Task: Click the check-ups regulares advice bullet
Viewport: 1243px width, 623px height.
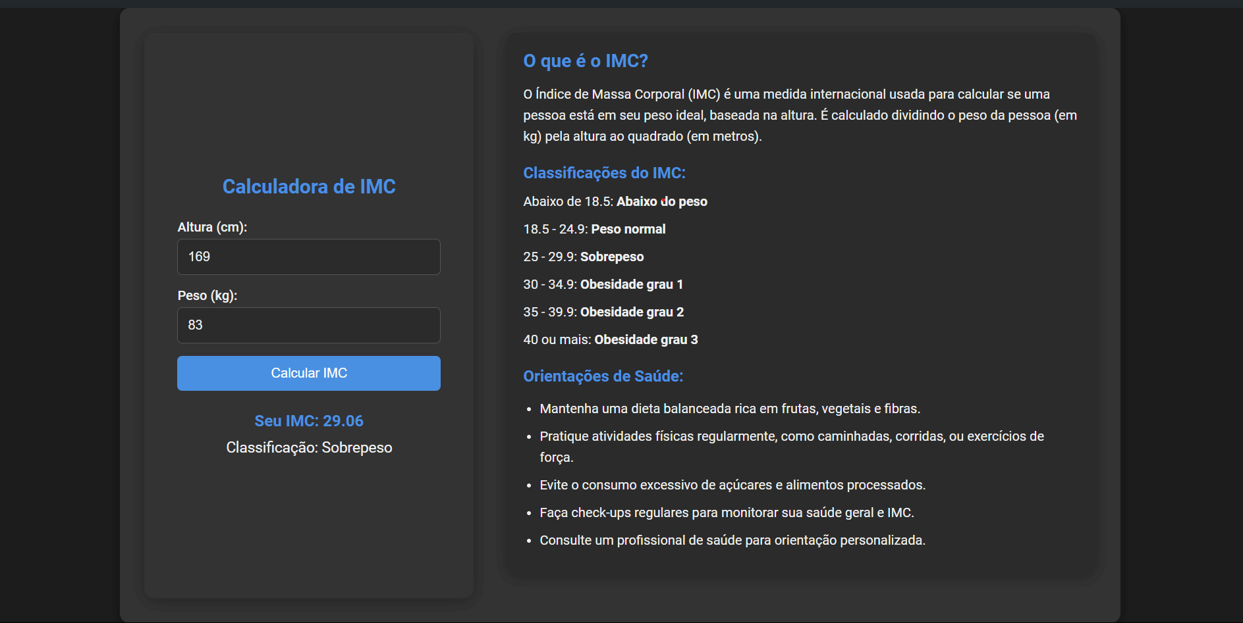Action: (x=727, y=512)
